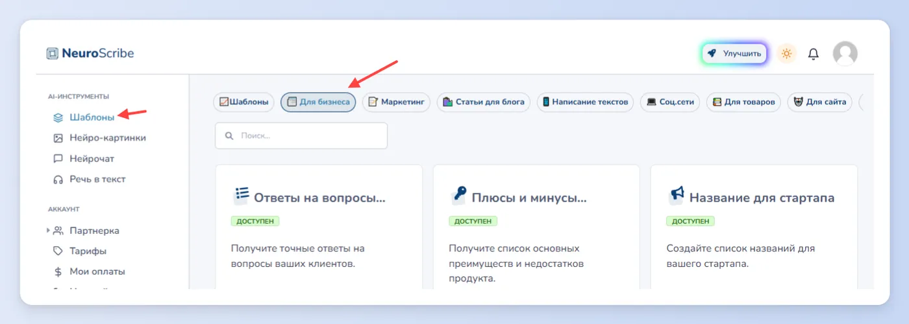This screenshot has width=909, height=324.
Task: Select the Статьи для блога chip
Action: (484, 102)
